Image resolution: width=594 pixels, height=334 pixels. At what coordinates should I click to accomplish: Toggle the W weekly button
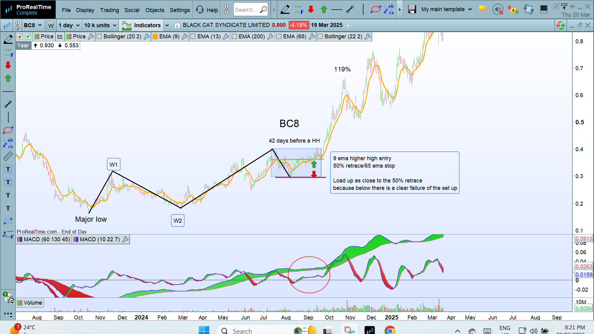click(51, 25)
